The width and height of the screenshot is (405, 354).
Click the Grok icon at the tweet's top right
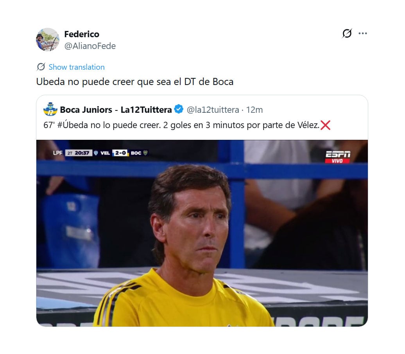click(x=347, y=33)
